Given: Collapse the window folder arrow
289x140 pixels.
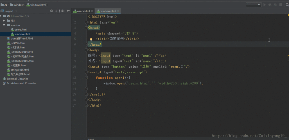Looking at the screenshot, I should 4,25.
